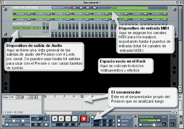Click bar 2 on the sequencer ruler
Viewport: 184px width, 129px height.
55,96
